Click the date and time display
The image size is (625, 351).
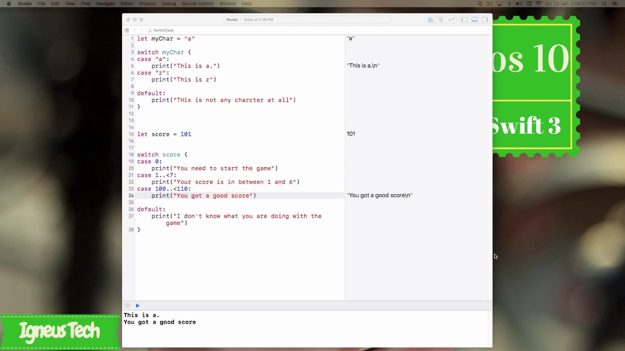[x=570, y=3]
